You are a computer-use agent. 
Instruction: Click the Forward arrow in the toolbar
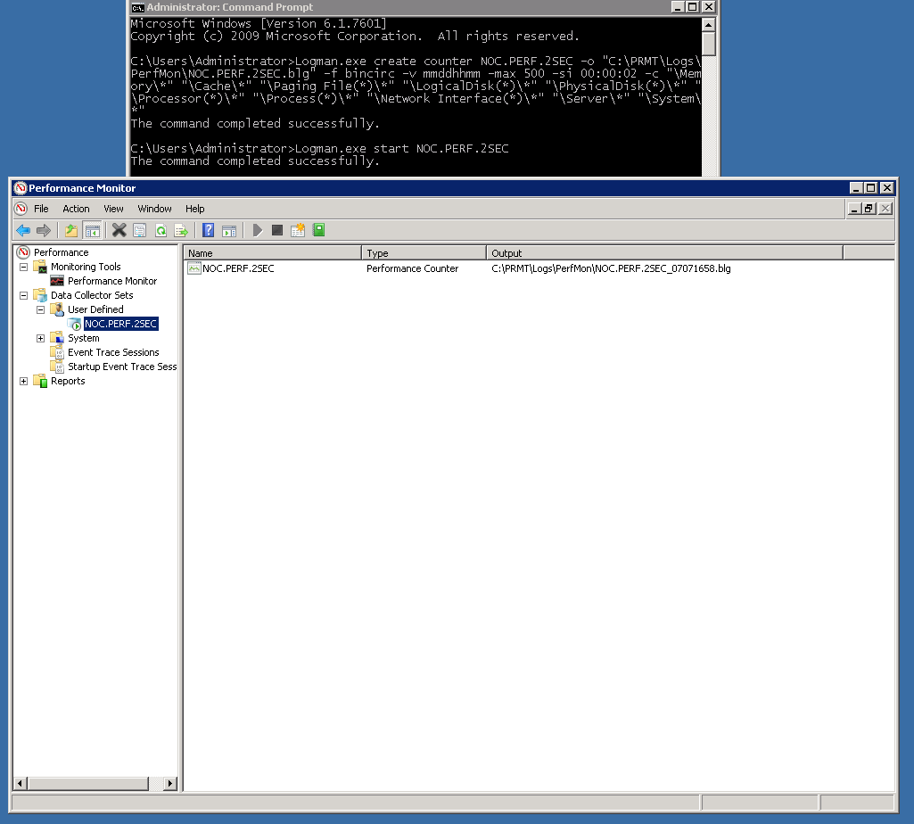point(44,230)
